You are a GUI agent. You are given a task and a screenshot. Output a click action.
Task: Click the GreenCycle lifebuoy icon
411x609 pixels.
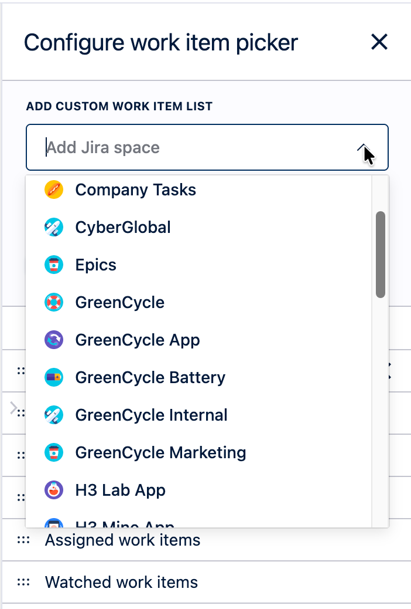[x=54, y=303]
